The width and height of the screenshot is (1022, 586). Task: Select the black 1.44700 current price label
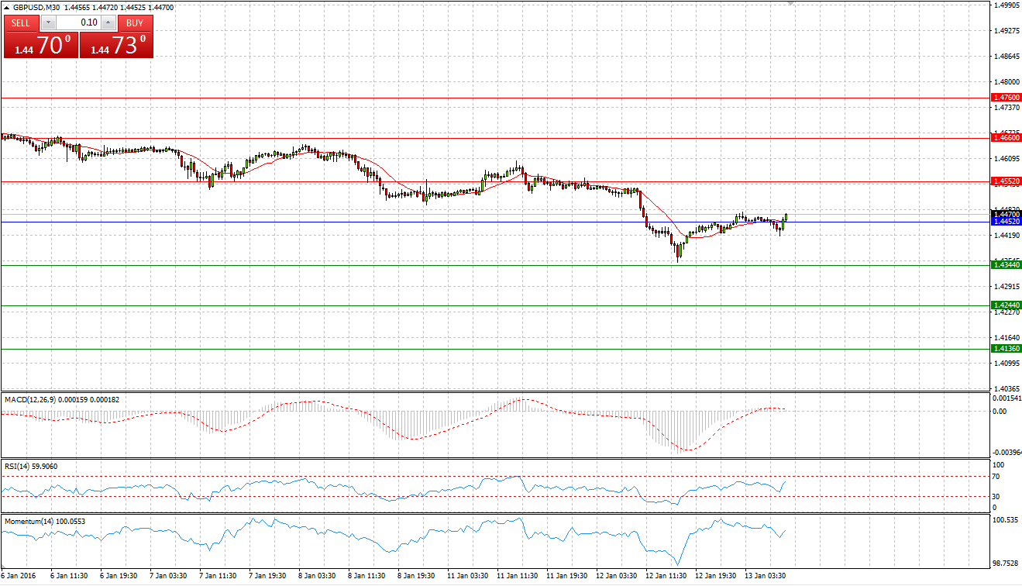1007,213
